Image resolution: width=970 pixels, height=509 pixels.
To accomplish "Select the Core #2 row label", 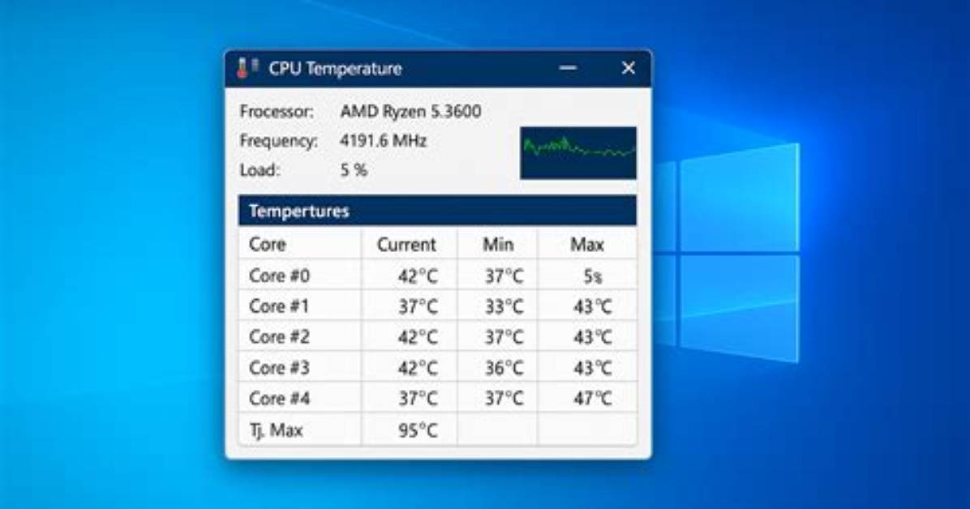I will click(279, 337).
